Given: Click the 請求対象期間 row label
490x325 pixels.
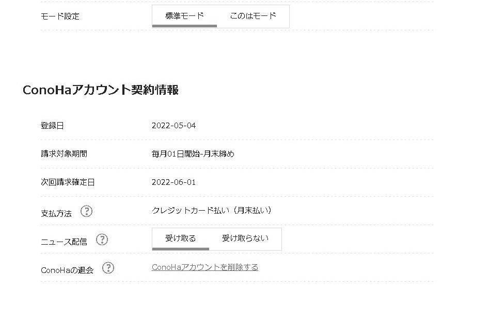Looking at the screenshot, I should [x=61, y=153].
